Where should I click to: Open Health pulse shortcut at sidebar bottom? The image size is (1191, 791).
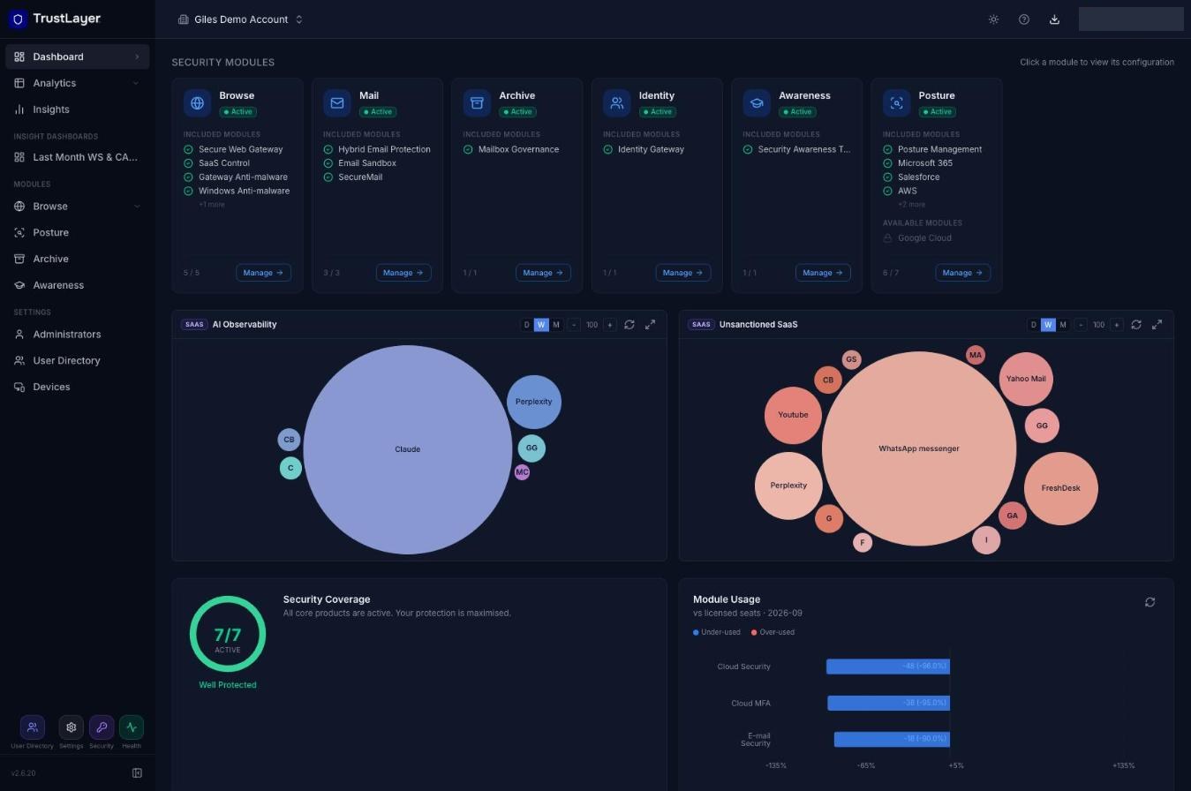132,727
